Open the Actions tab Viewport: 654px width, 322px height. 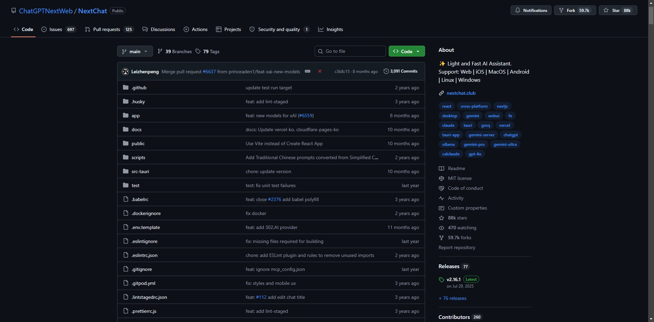196,29
